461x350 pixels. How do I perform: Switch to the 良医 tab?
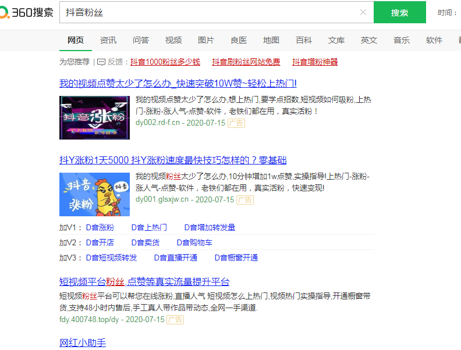pos(239,40)
